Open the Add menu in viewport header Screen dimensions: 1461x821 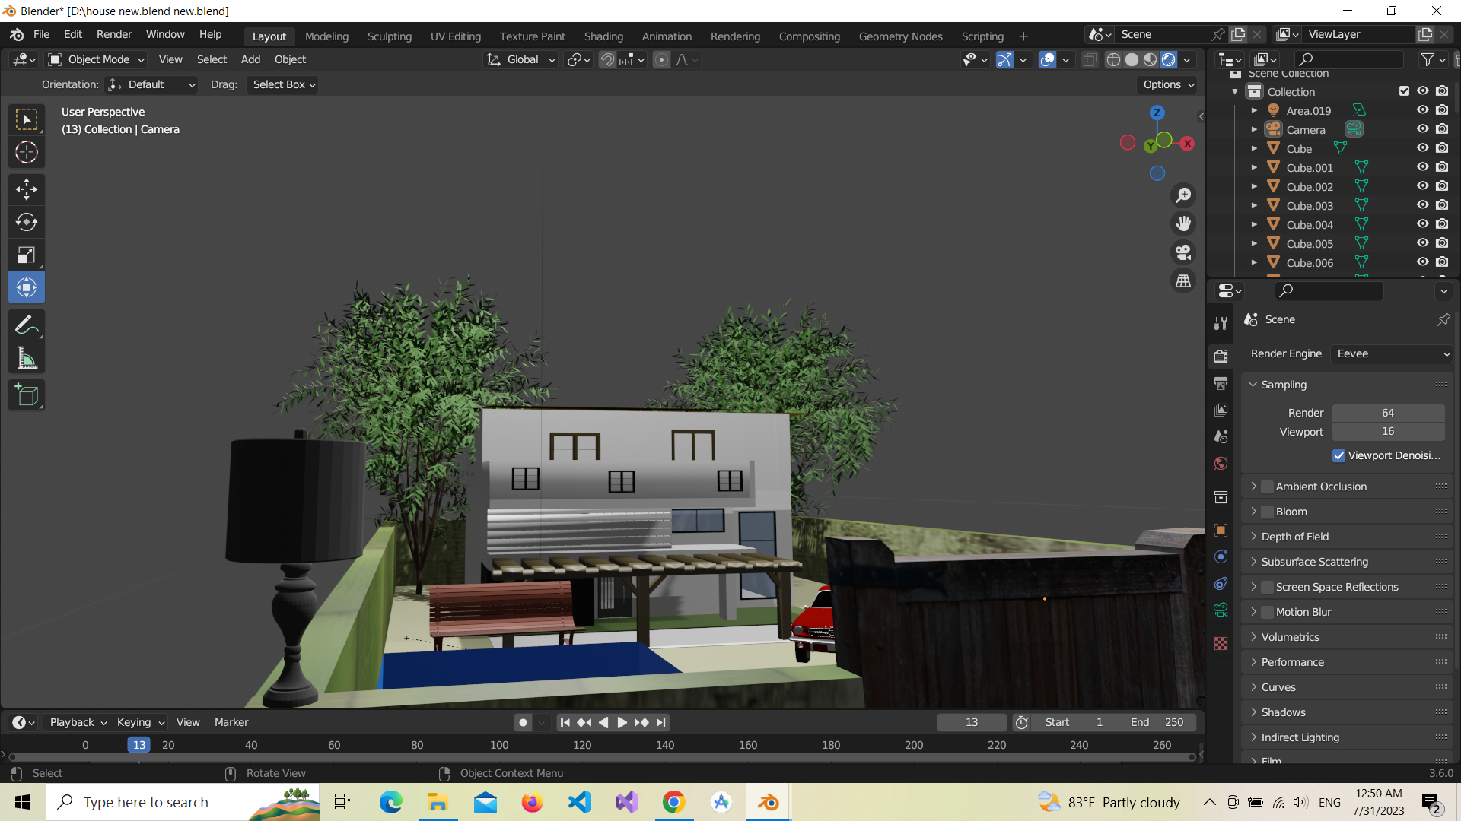point(250,59)
